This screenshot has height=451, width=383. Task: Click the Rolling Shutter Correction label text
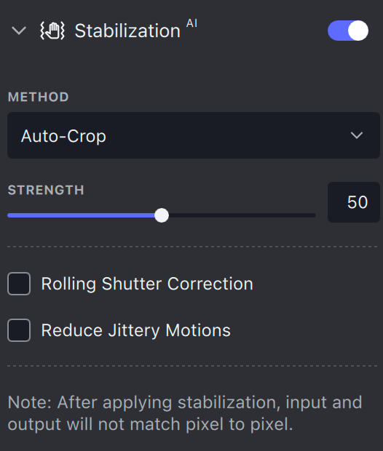[x=147, y=284]
